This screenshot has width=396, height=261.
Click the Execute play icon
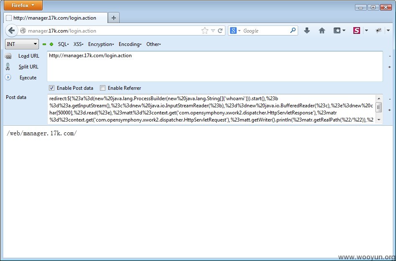point(8,77)
